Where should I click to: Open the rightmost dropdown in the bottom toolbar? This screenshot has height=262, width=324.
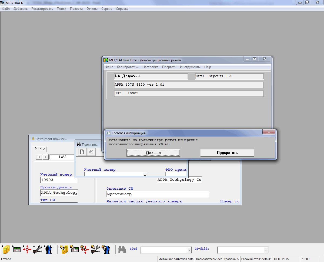[x=266, y=250]
